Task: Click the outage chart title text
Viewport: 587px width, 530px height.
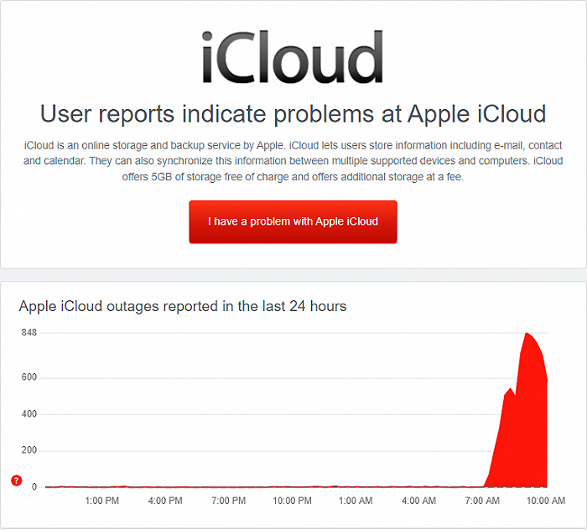Action: (x=183, y=306)
